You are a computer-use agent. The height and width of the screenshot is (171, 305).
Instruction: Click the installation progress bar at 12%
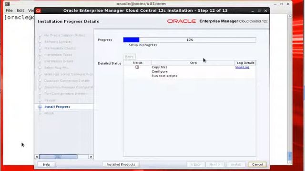pos(190,40)
